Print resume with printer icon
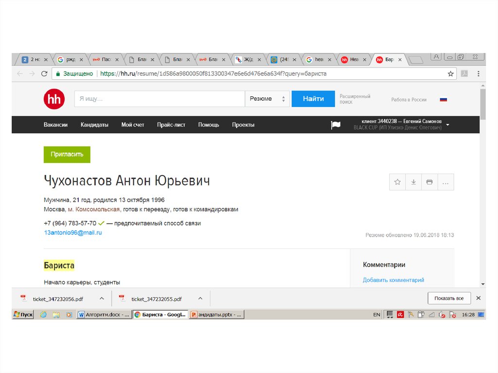The height and width of the screenshot is (373, 498). coord(429,182)
